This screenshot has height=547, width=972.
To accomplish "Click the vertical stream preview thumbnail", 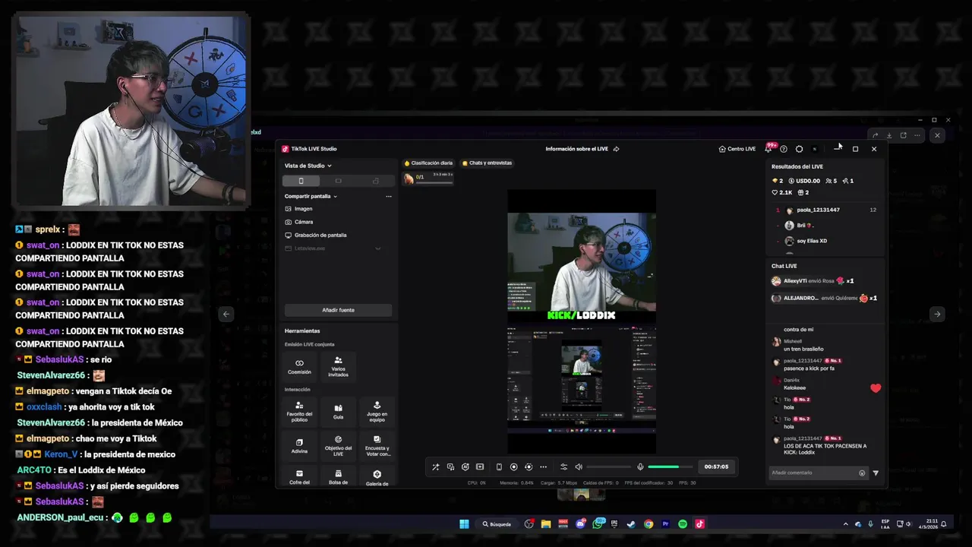I will (x=582, y=322).
